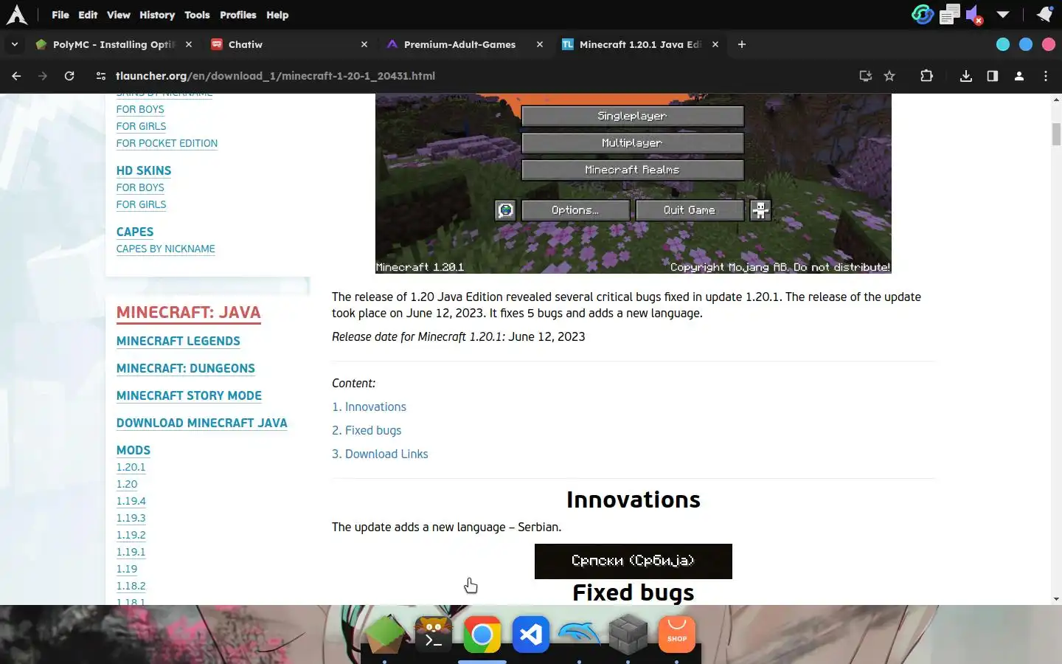The width and height of the screenshot is (1062, 664).
Task: Switch to the PolyMC Installing Optifine tab
Action: click(113, 44)
